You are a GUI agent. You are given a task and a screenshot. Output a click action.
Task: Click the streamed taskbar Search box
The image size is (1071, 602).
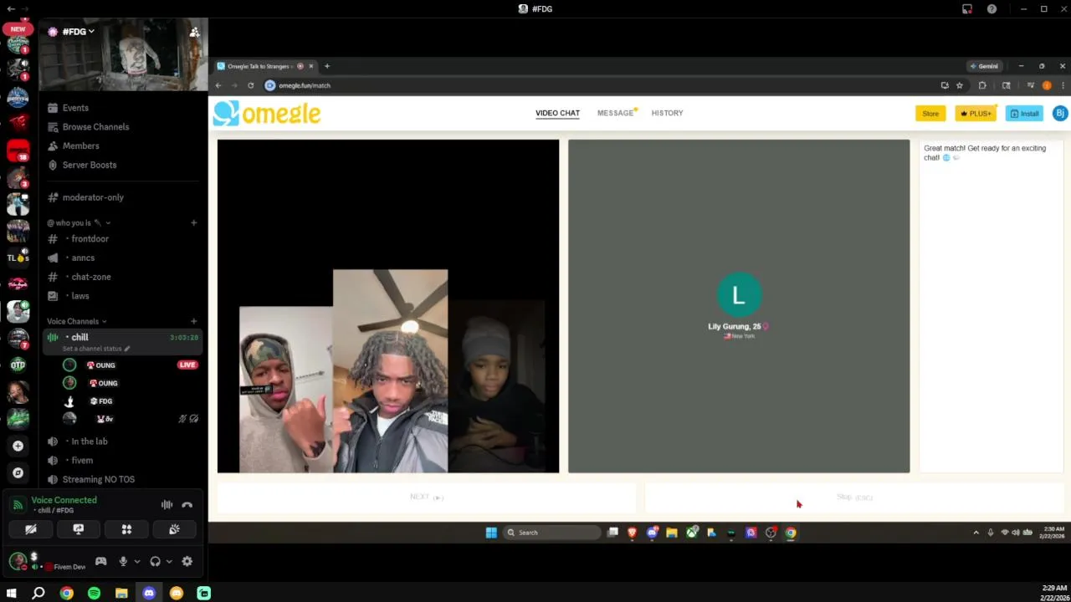552,533
